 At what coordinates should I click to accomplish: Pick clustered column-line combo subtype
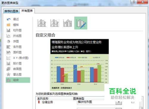(42, 23)
